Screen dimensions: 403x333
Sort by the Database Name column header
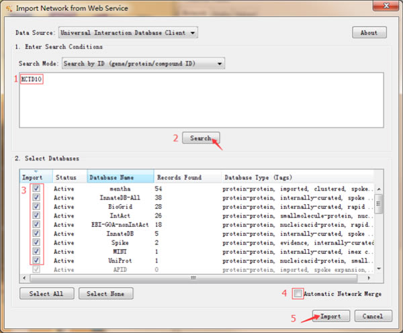(x=120, y=178)
